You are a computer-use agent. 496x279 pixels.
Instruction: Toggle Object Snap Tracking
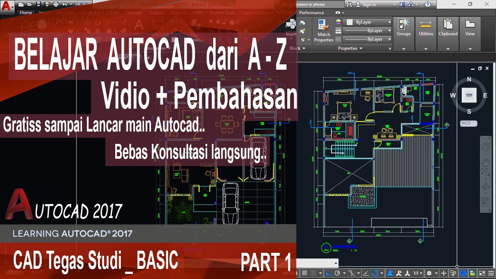pyautogui.click(x=366, y=273)
